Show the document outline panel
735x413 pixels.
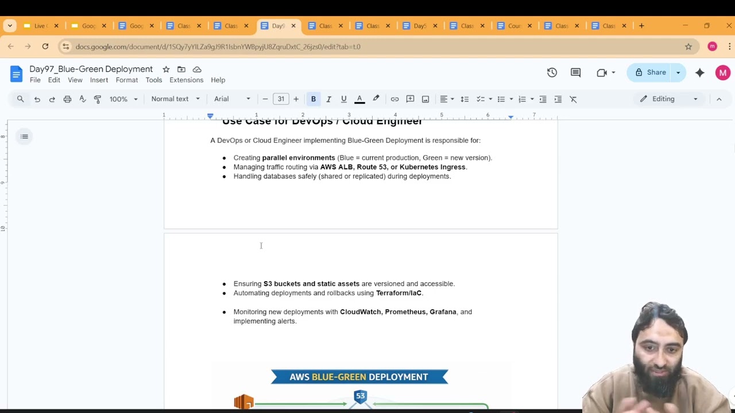pos(24,137)
